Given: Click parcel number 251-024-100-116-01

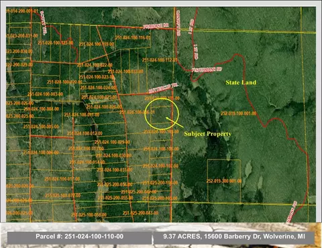Looking at the screenshot, I should tap(133, 38).
